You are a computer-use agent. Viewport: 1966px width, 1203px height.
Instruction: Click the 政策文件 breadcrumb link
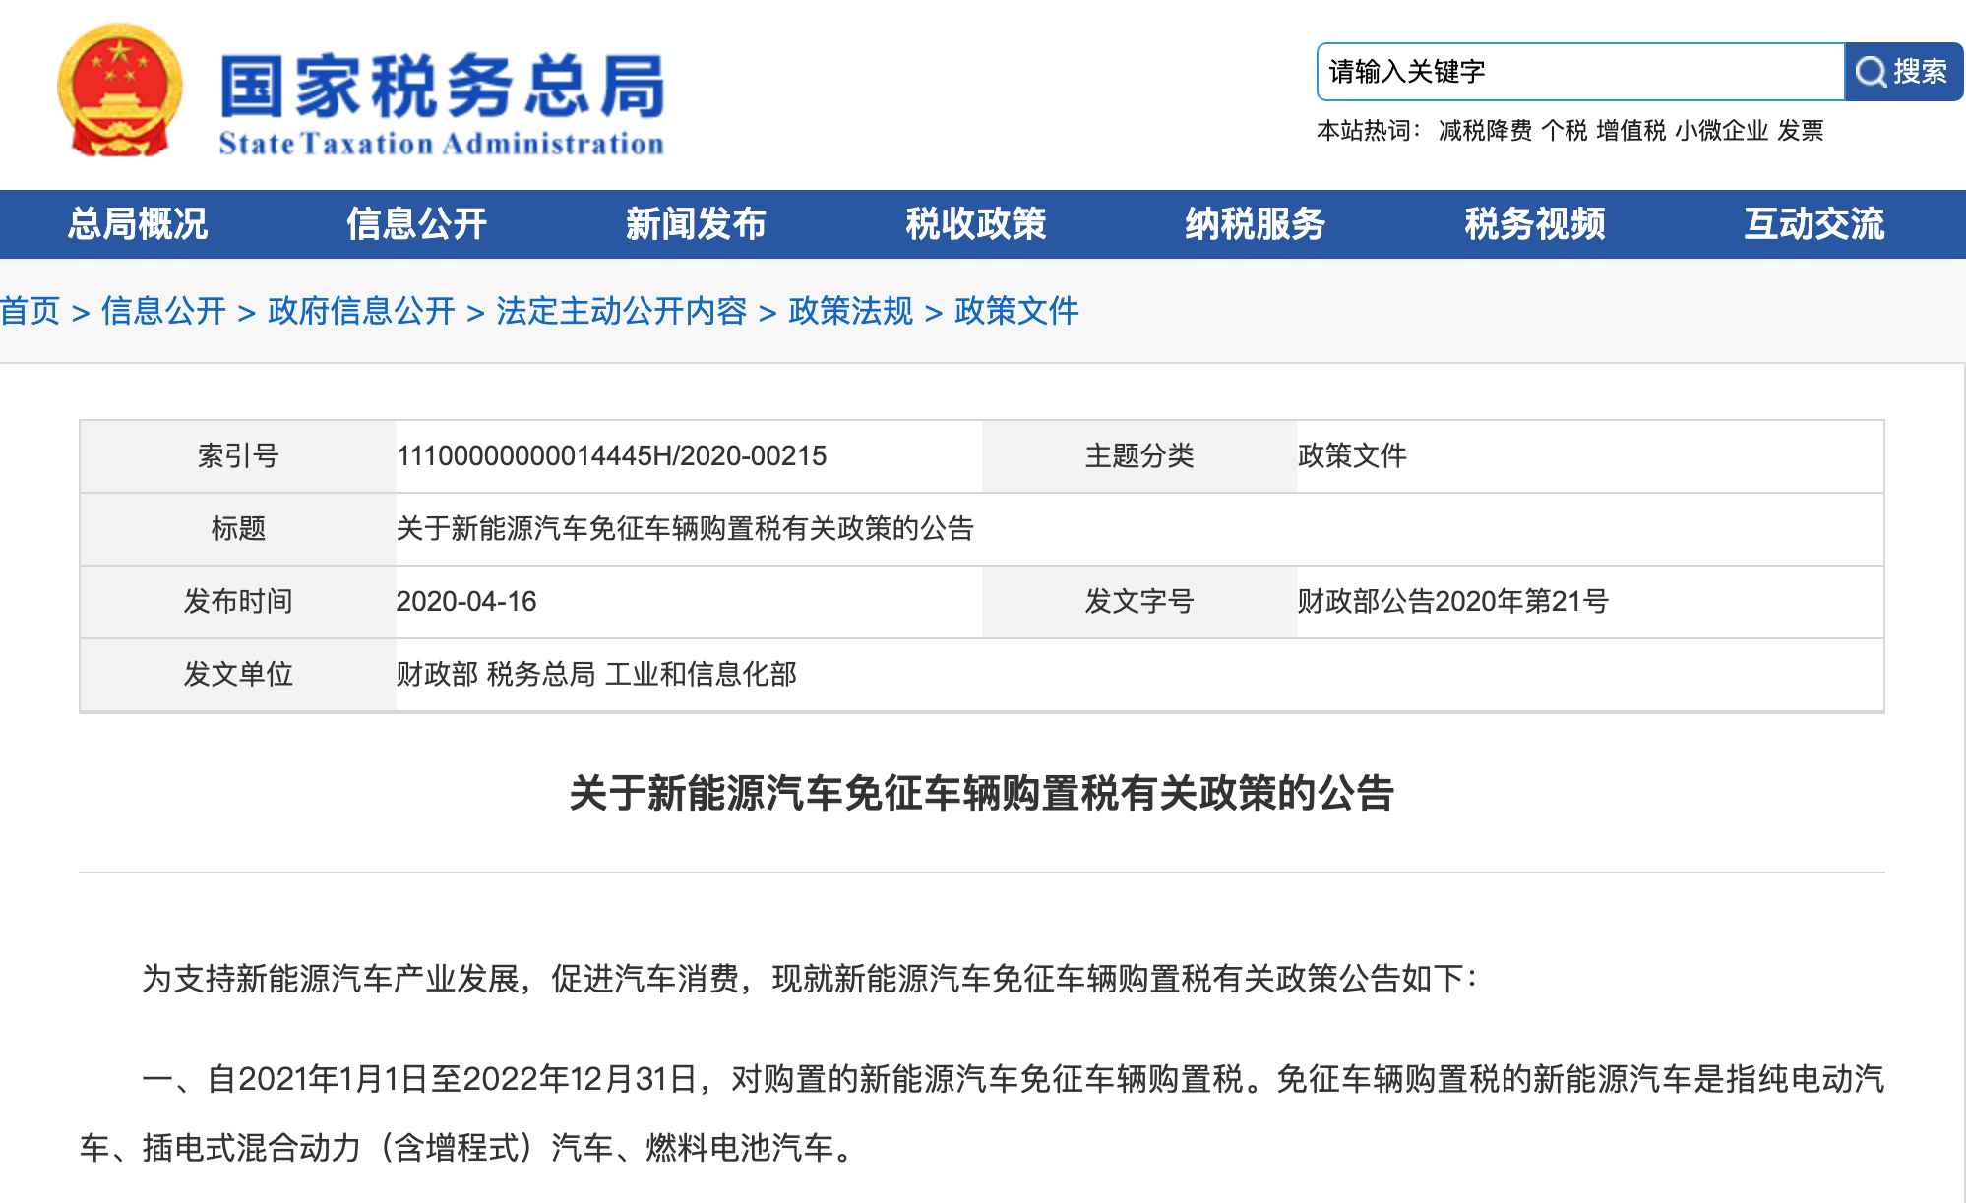click(1016, 311)
